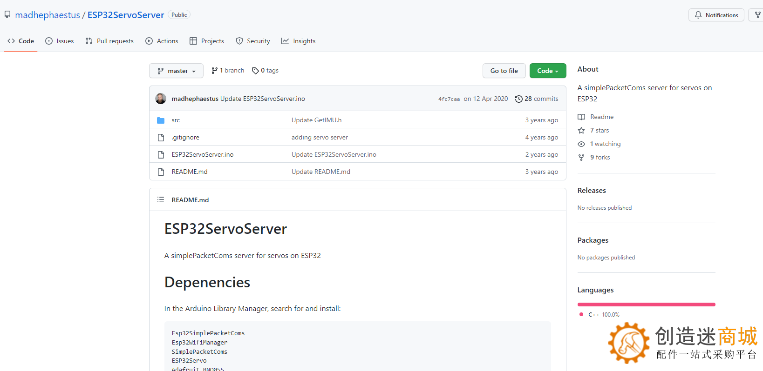Open the Insights tab
The height and width of the screenshot is (371, 763).
coord(298,41)
